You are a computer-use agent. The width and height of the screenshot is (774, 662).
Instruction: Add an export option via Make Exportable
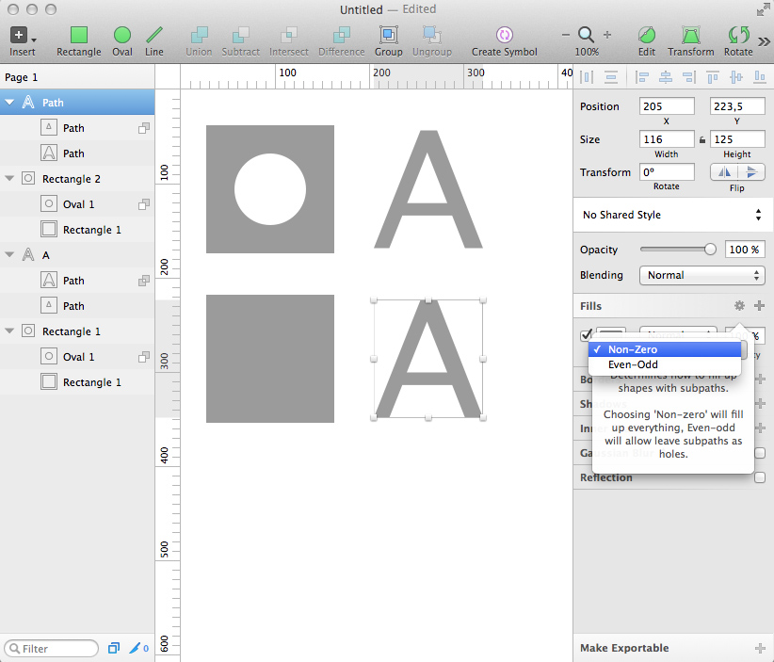click(759, 648)
